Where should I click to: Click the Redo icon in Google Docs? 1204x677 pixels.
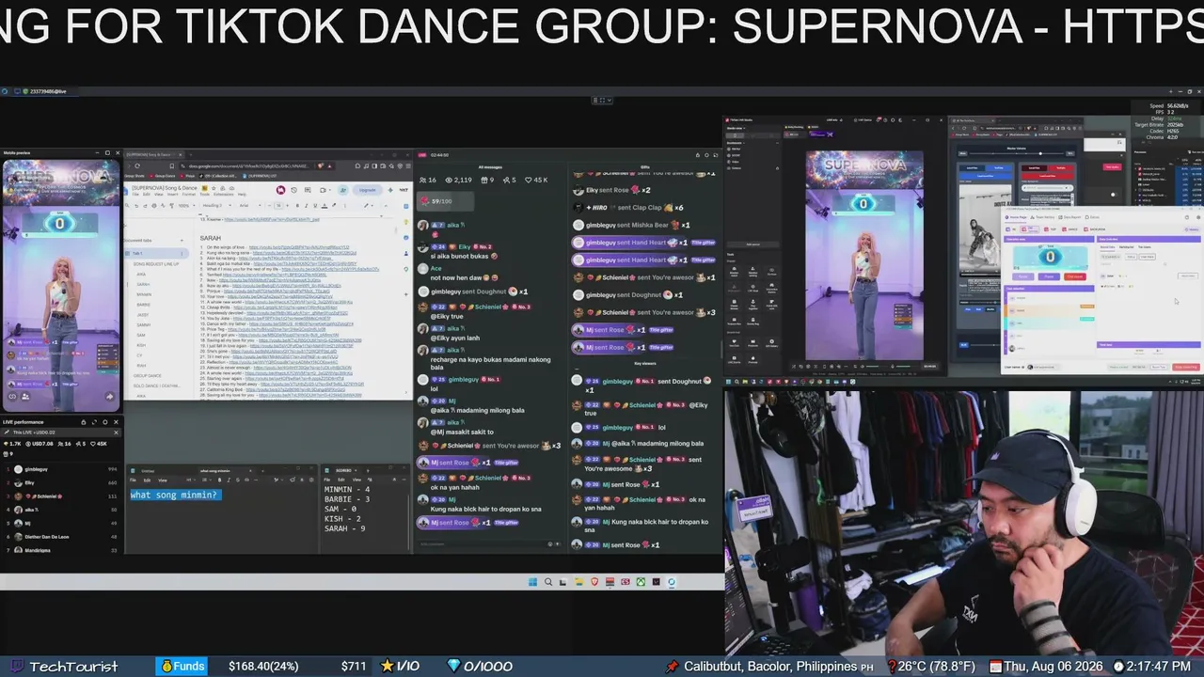[146, 205]
